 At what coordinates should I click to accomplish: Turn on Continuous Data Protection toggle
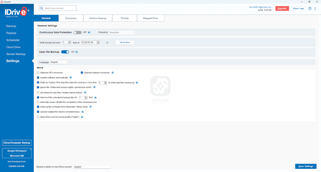coord(77,32)
